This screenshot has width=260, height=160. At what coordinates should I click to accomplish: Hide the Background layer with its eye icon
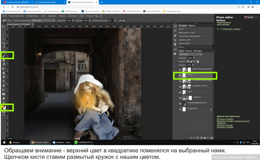[x=180, y=109]
